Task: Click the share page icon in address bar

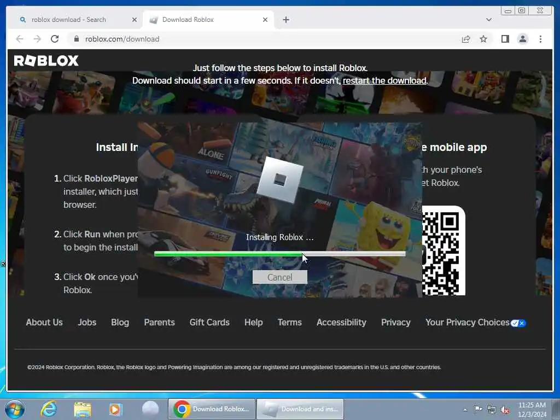Action: coord(466,39)
